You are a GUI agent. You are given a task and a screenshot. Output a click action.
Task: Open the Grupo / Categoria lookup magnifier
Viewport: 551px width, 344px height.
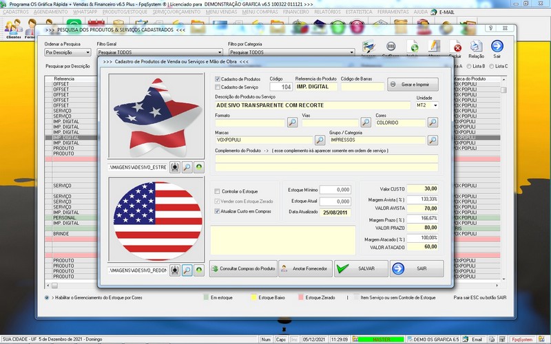433,140
